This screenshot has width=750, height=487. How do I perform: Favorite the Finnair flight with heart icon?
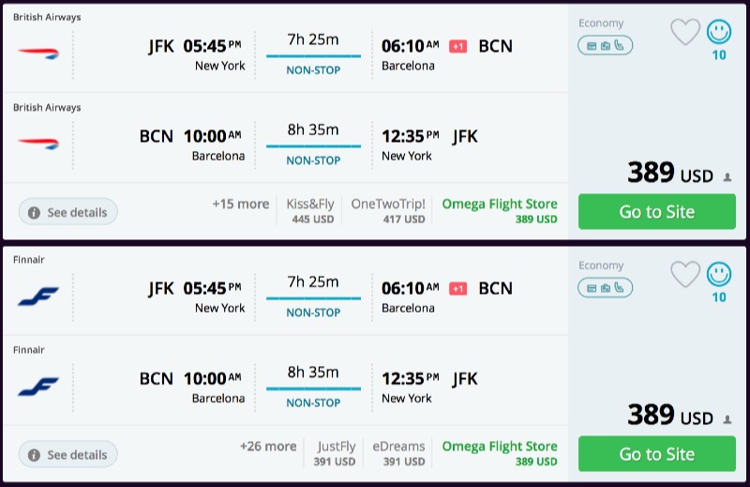coord(685,275)
